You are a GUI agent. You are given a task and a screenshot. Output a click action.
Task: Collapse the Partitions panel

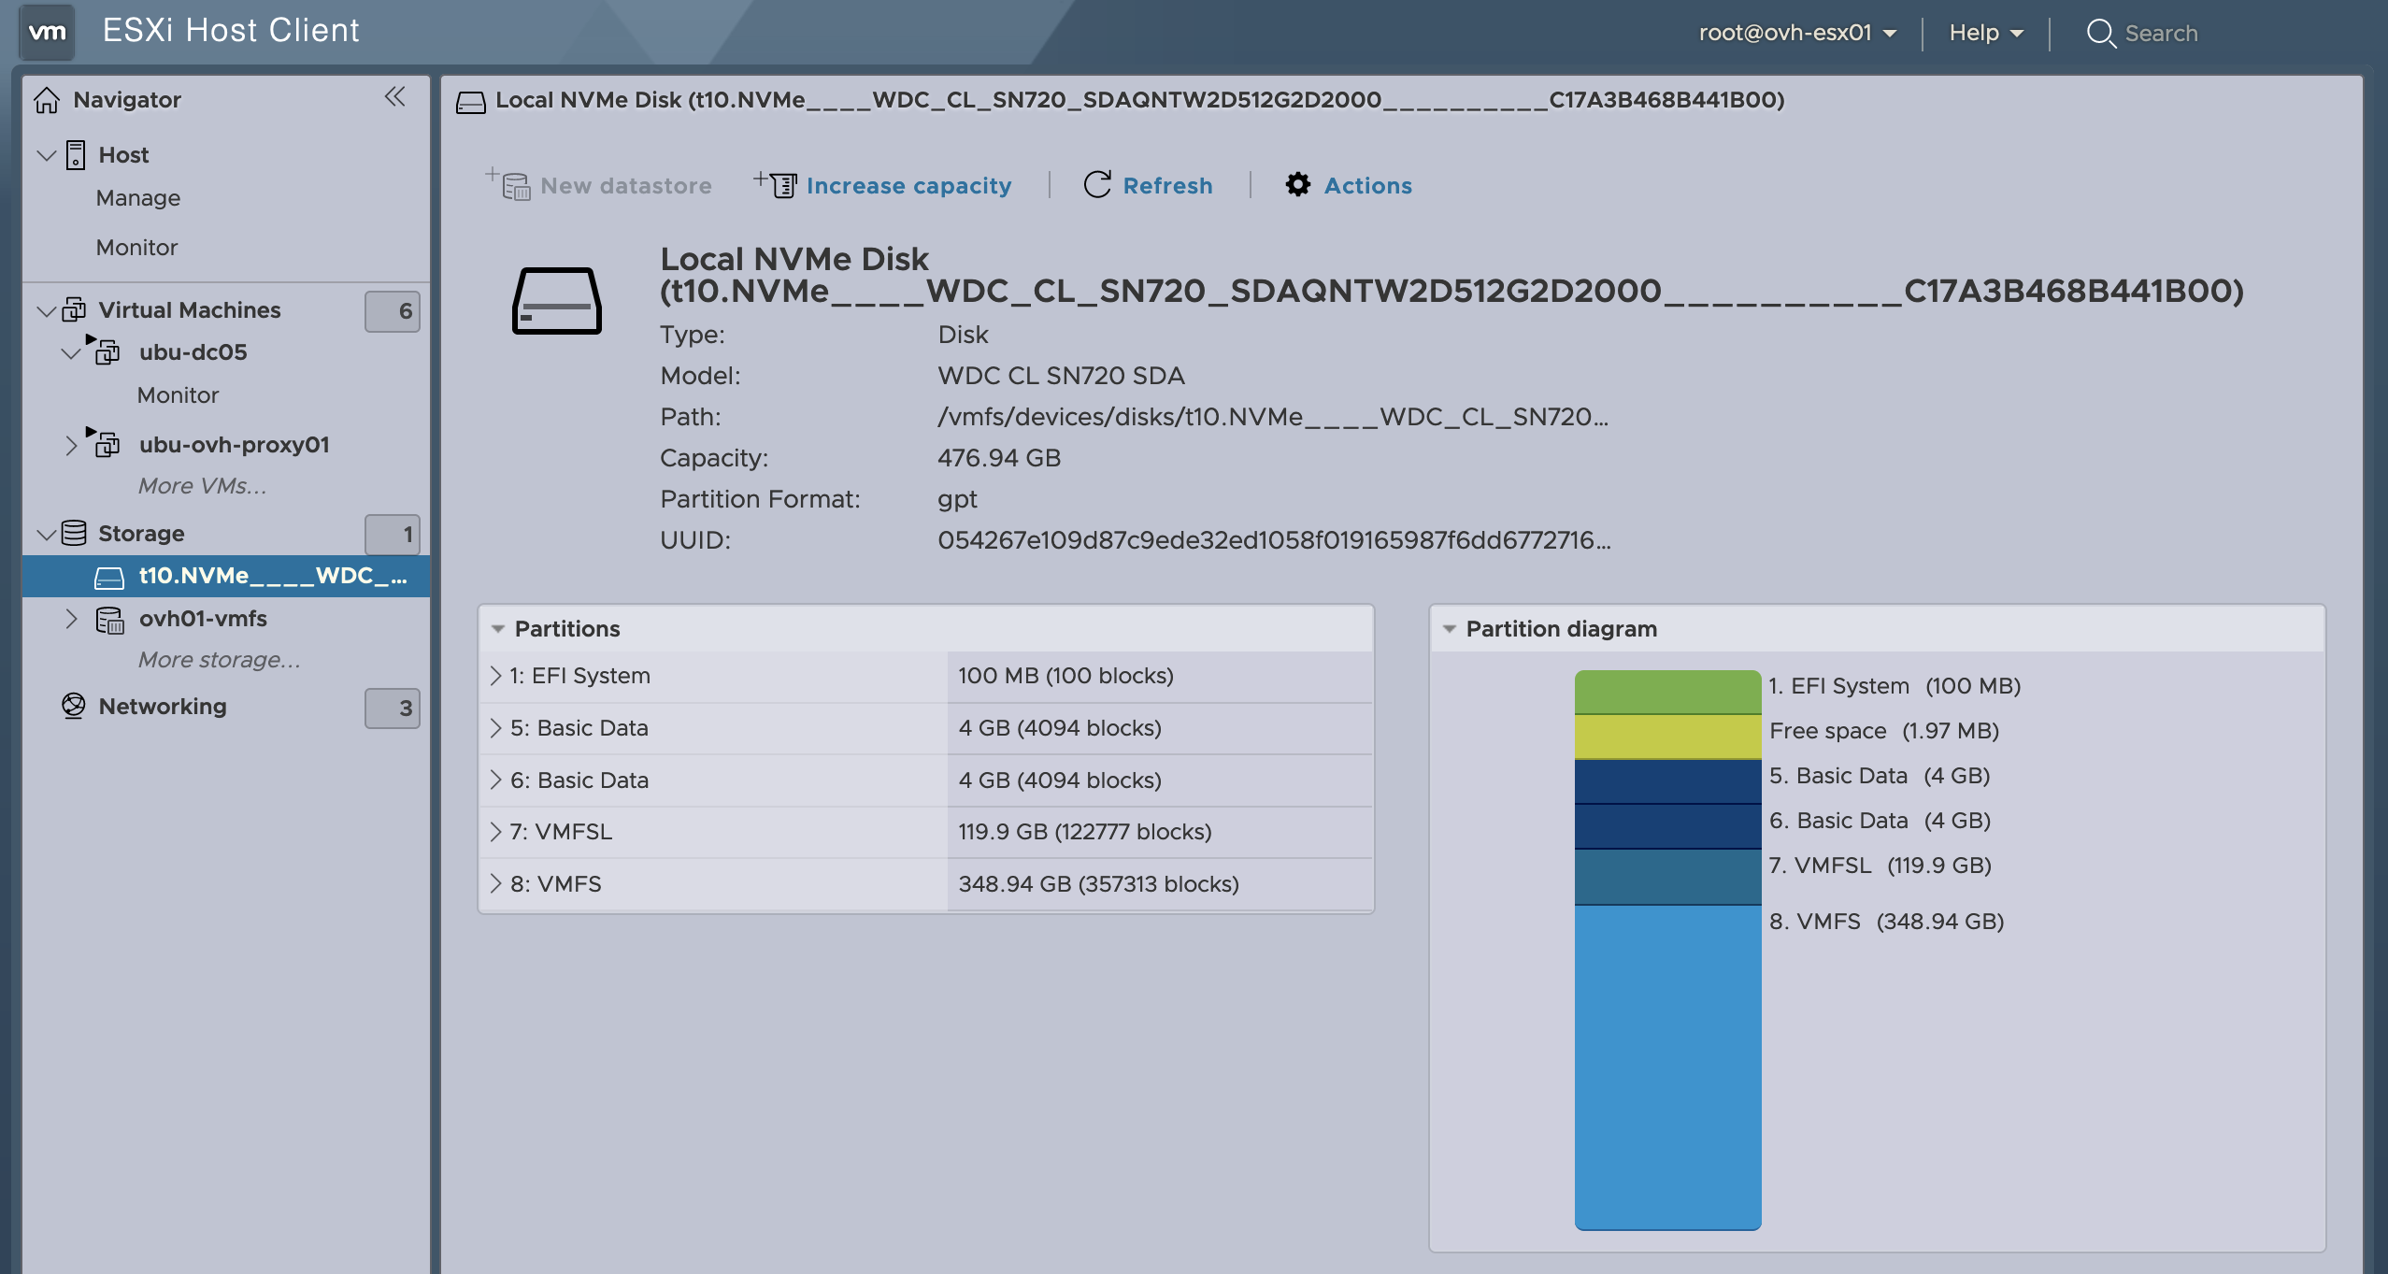(x=498, y=629)
